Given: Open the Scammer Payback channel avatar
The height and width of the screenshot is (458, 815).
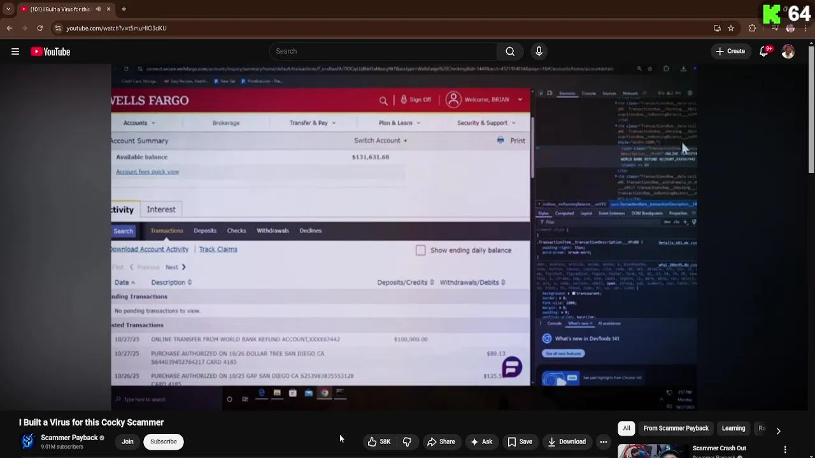Looking at the screenshot, I should pyautogui.click(x=27, y=441).
